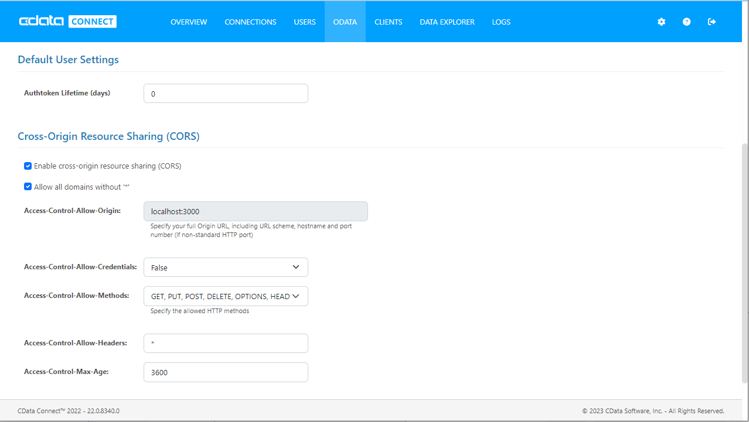Image resolution: width=749 pixels, height=422 pixels.
Task: Uncheck Allow all domains without '*'
Action: coord(28,187)
